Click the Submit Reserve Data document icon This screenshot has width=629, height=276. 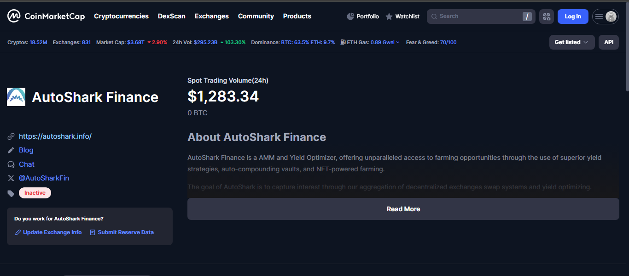coord(93,232)
